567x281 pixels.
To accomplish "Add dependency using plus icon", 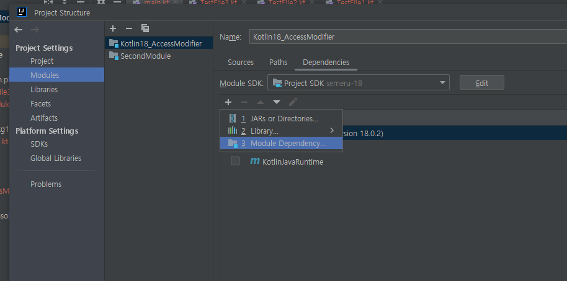I will click(x=228, y=102).
